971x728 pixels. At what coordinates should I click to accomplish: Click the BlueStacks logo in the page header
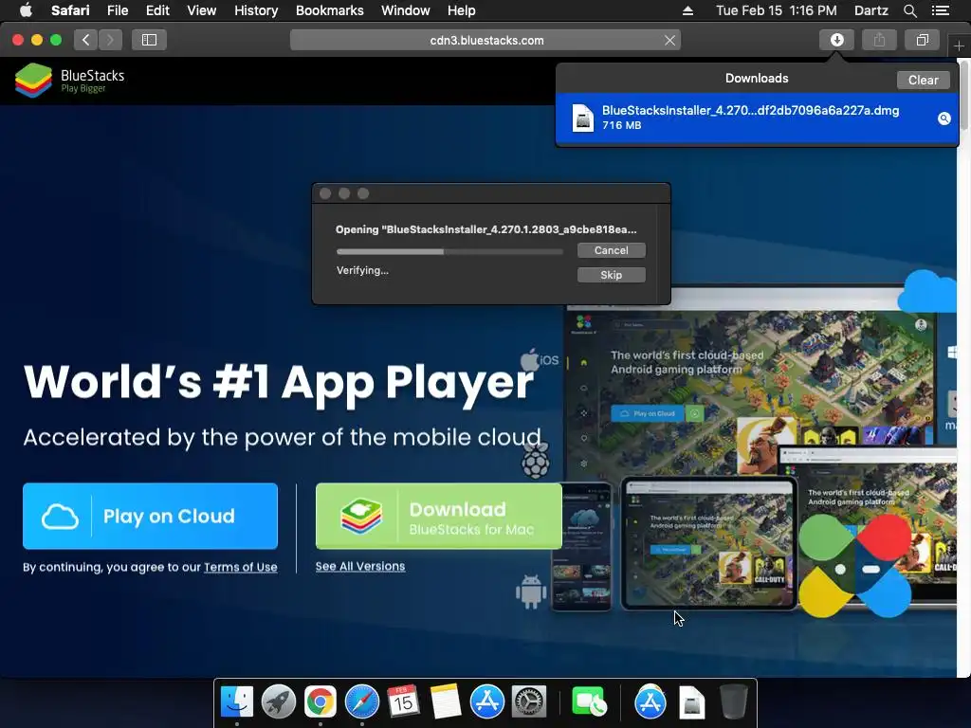pos(69,81)
